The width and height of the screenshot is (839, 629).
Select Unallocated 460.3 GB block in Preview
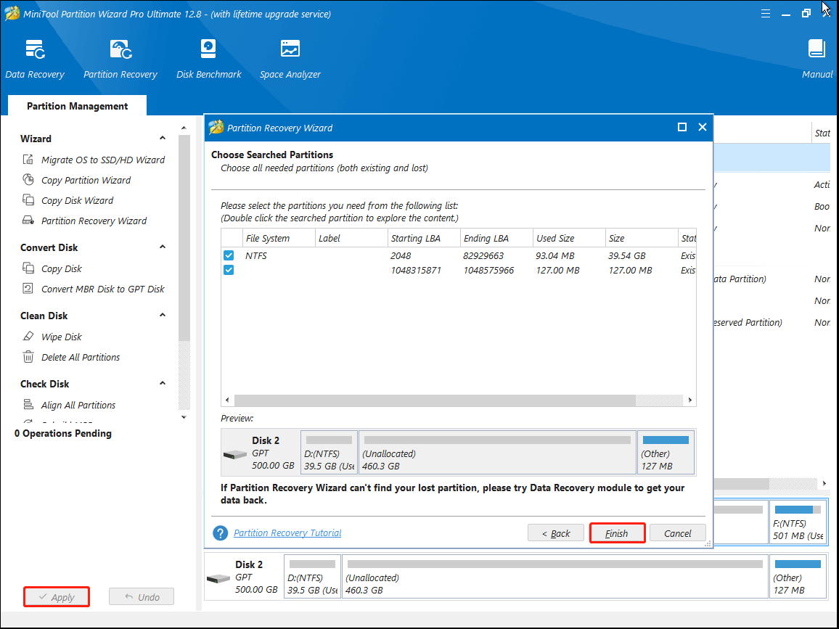498,453
